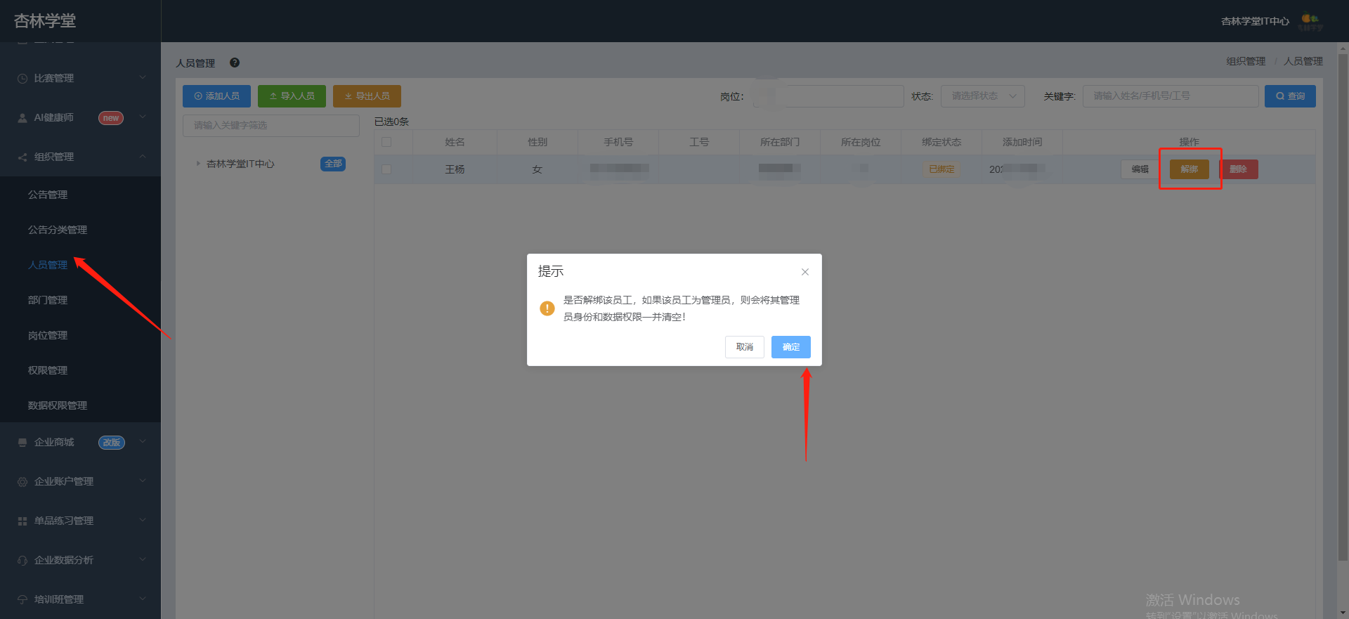Screen dimensions: 1349x619
Task: Open the 请选择状态 dropdown
Action: click(x=983, y=96)
